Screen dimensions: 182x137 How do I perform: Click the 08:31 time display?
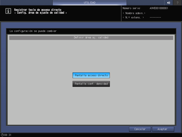pyautogui.click(x=8, y=135)
